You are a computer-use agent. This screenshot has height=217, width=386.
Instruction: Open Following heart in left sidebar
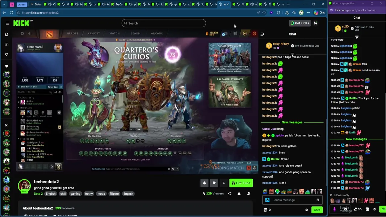click(7, 55)
